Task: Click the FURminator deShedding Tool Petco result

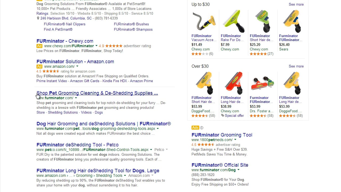Action: pyautogui.click(x=77, y=145)
